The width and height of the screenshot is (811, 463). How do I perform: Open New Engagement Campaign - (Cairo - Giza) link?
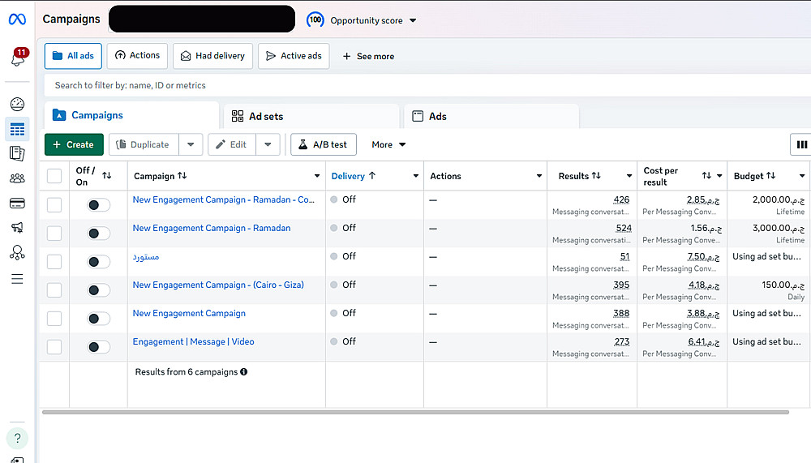[x=218, y=285]
